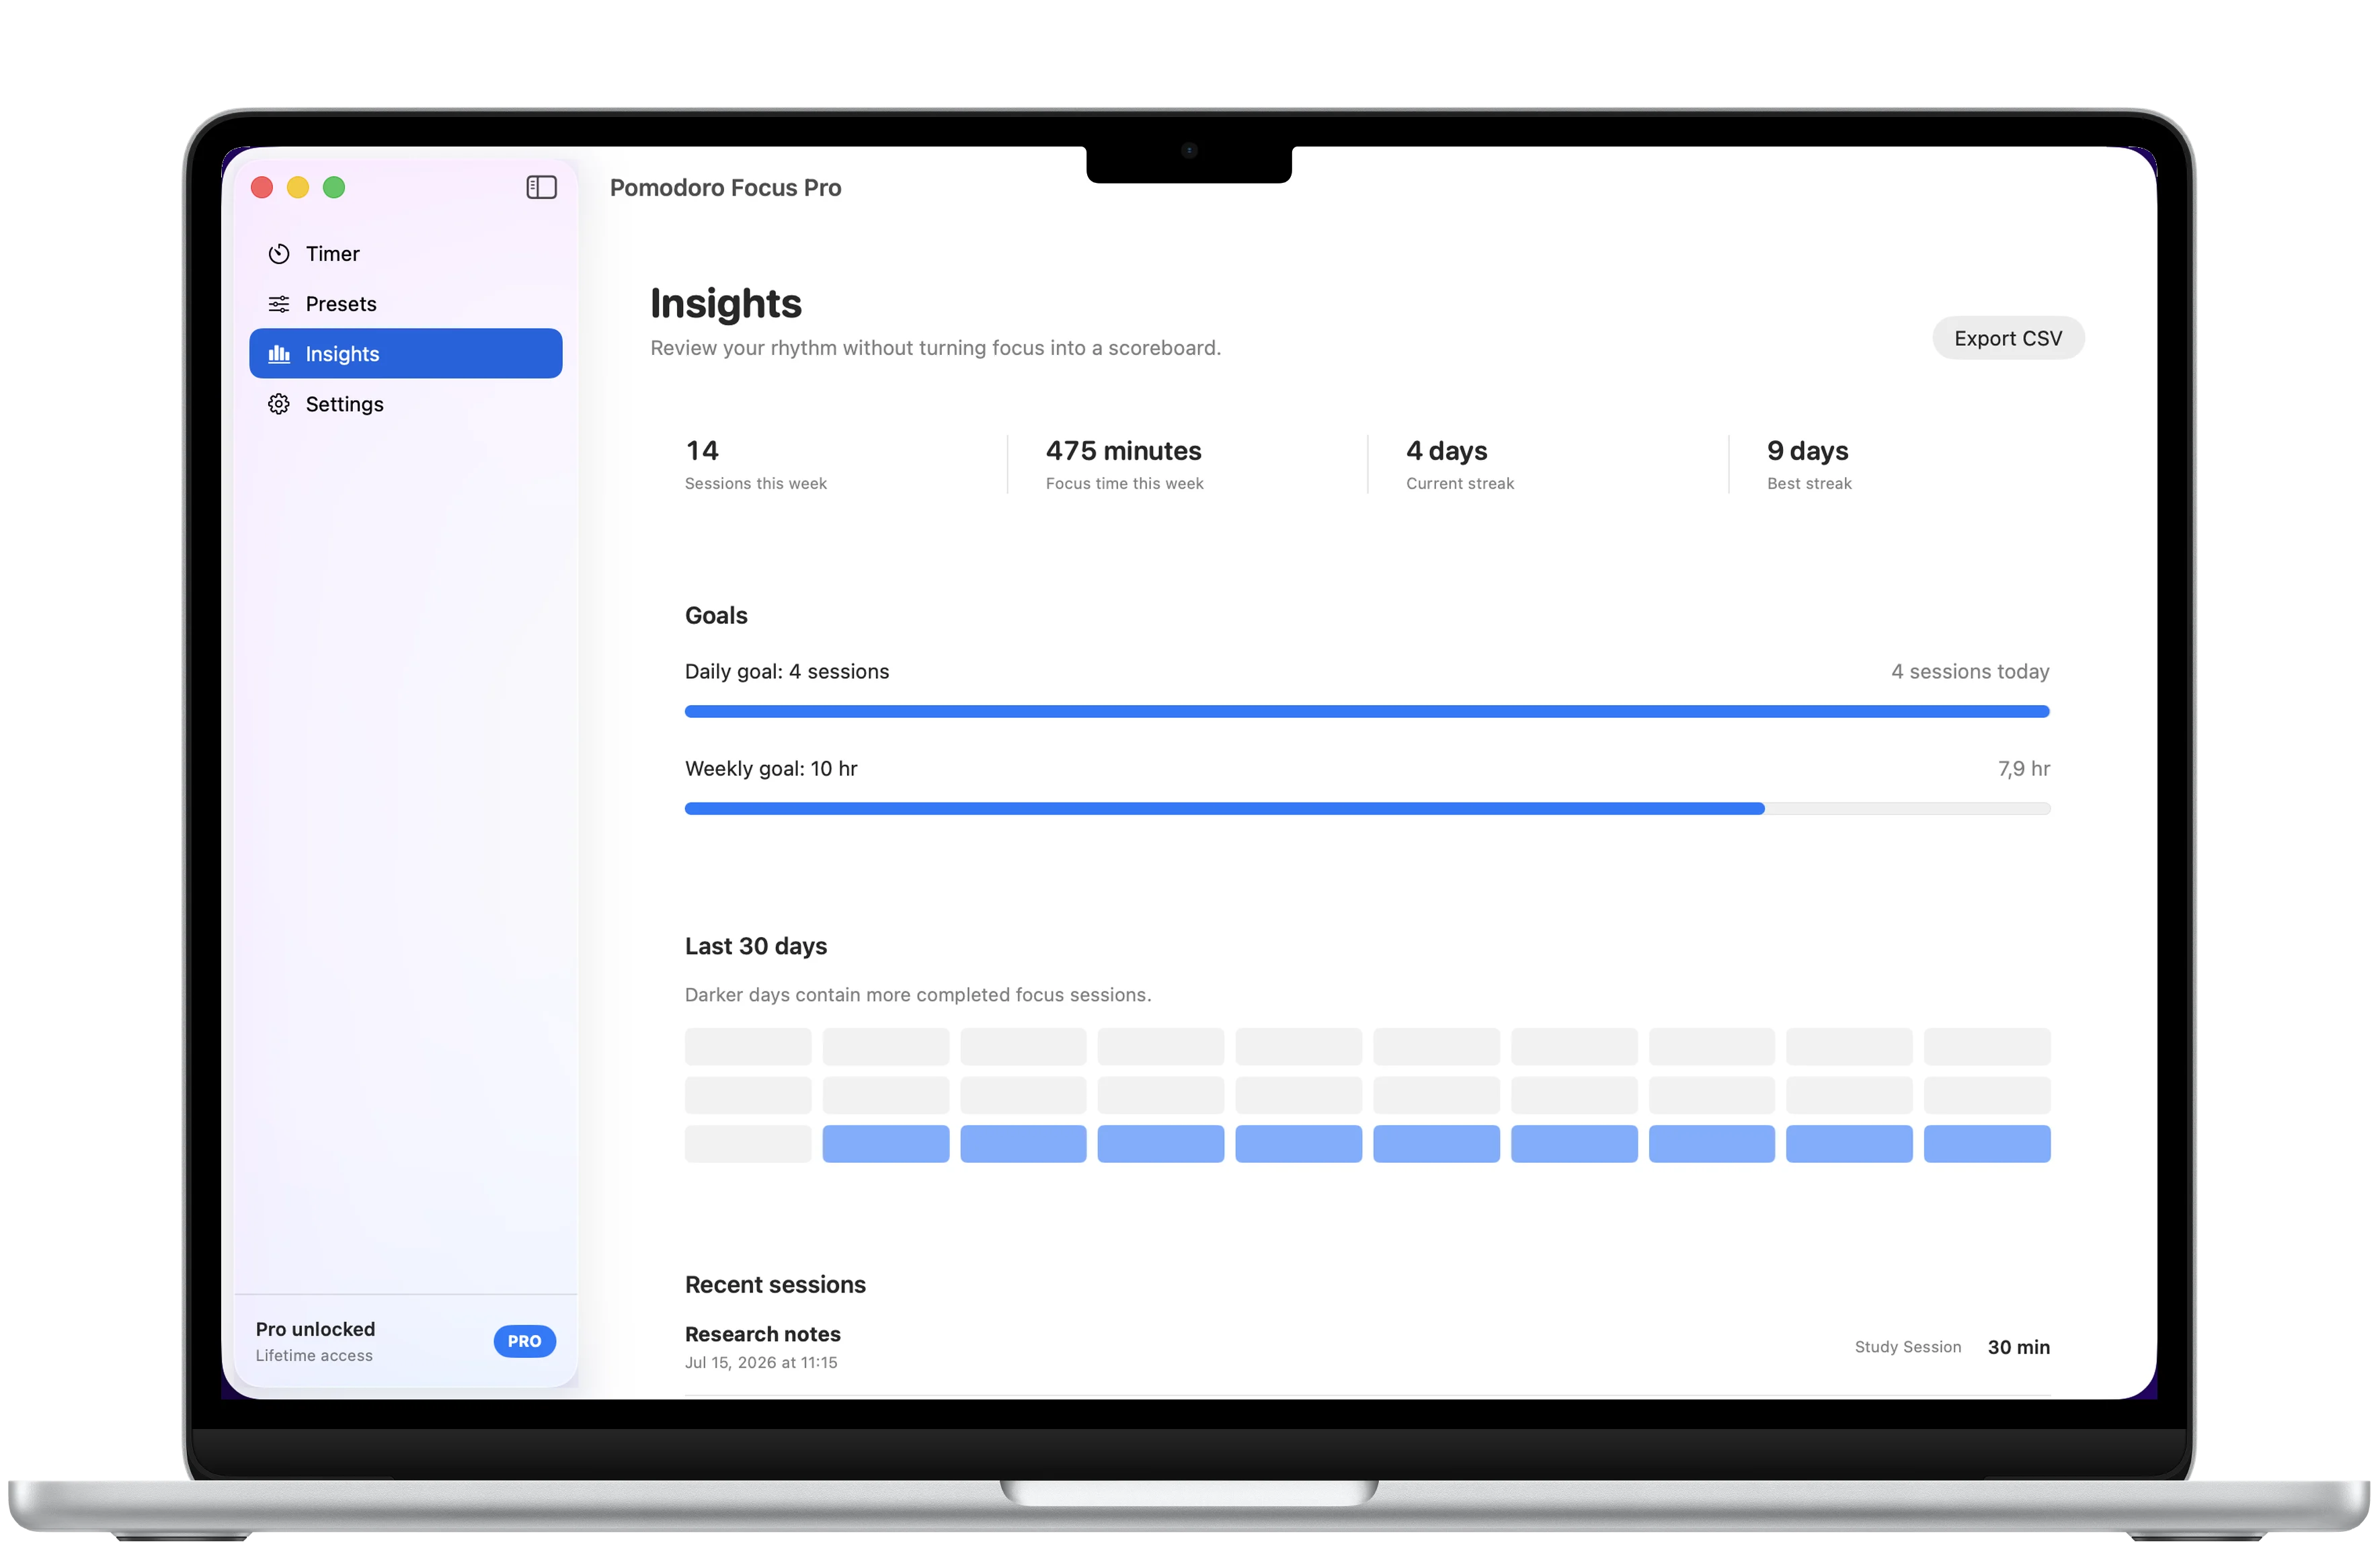Screen dimensions: 2380x1546
Task: Click the Timer clock icon
Action: 279,254
